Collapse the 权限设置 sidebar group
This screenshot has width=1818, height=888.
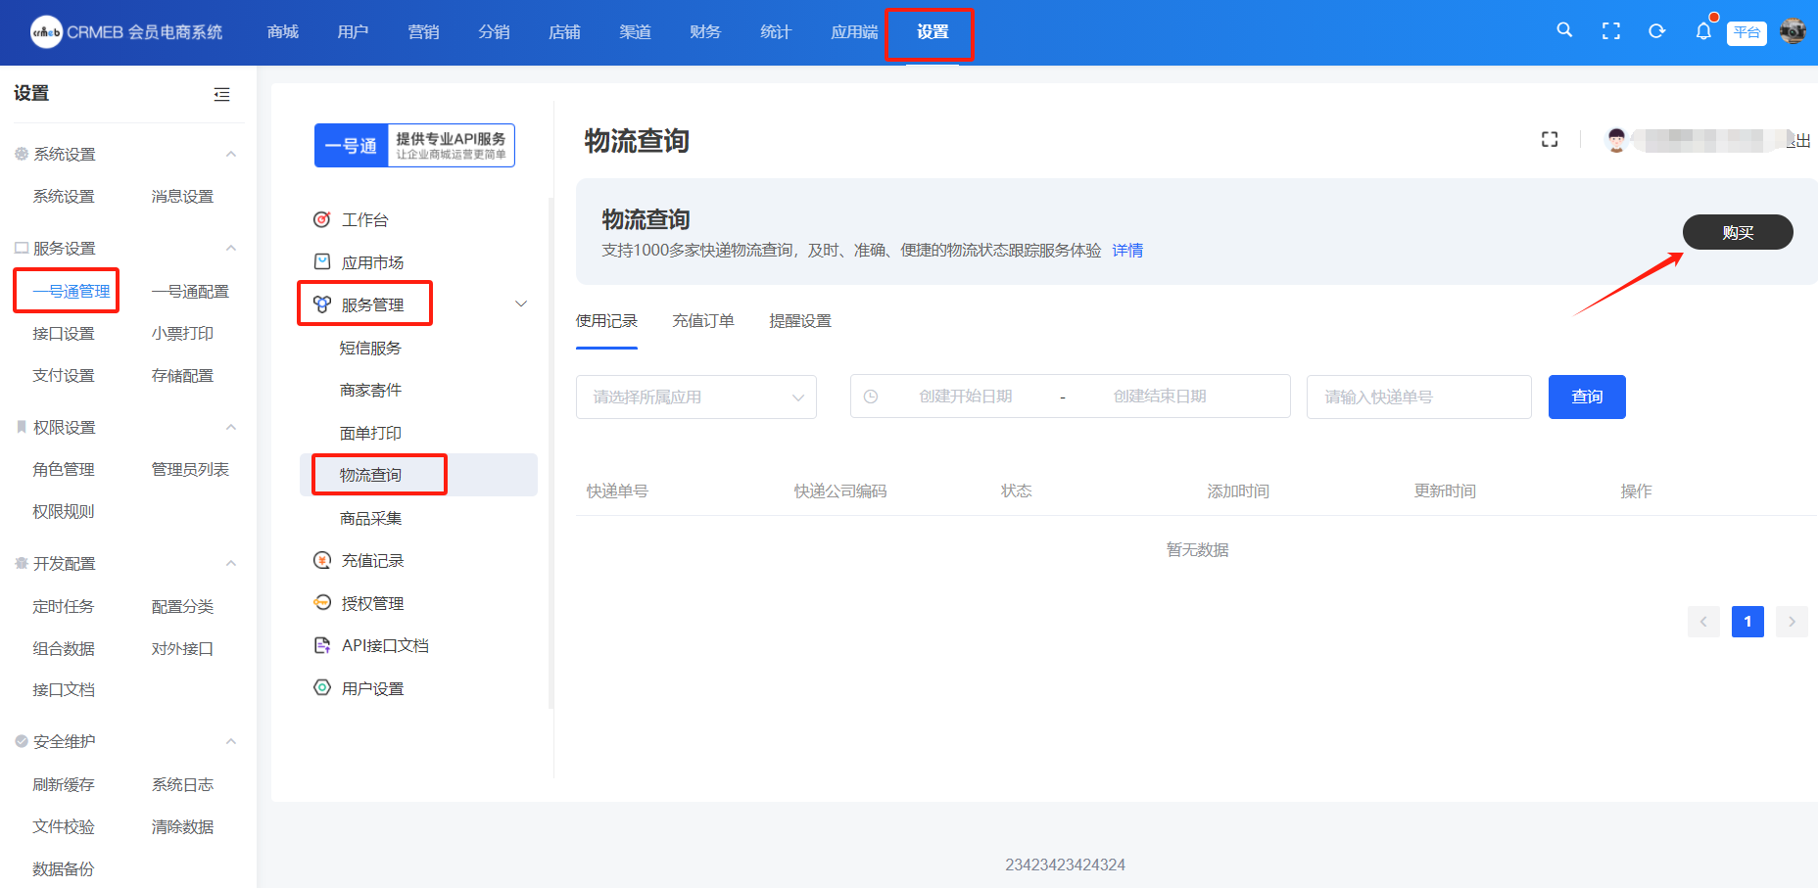231,428
